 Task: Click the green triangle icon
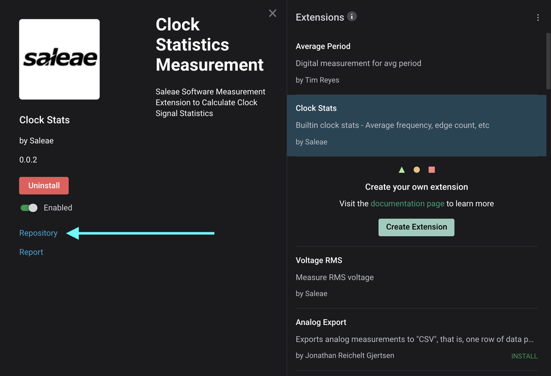click(402, 170)
